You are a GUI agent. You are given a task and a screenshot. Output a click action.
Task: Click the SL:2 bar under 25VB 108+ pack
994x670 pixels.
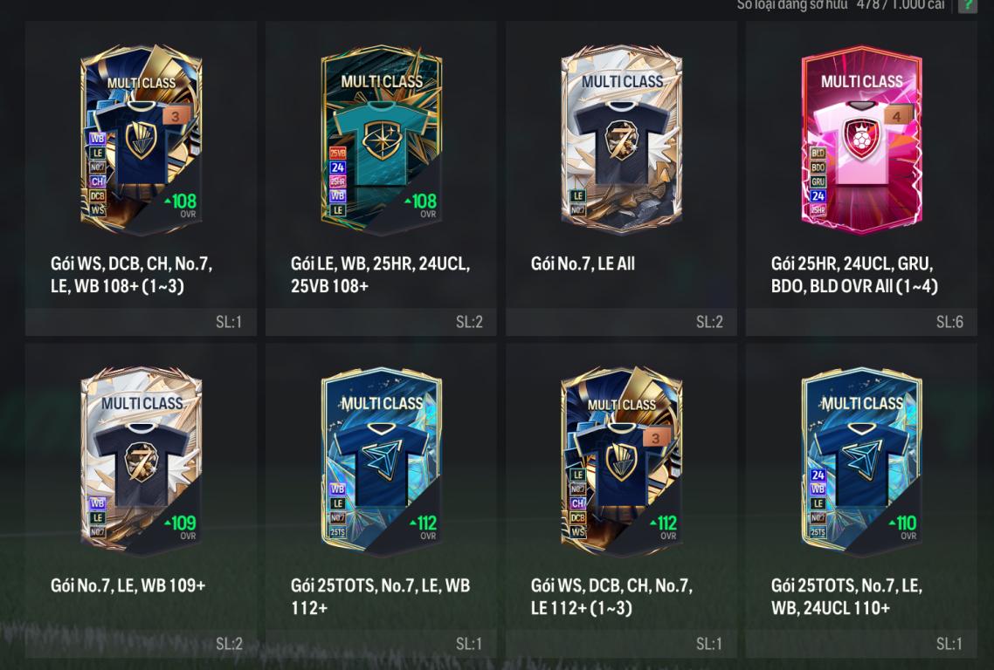pos(381,322)
